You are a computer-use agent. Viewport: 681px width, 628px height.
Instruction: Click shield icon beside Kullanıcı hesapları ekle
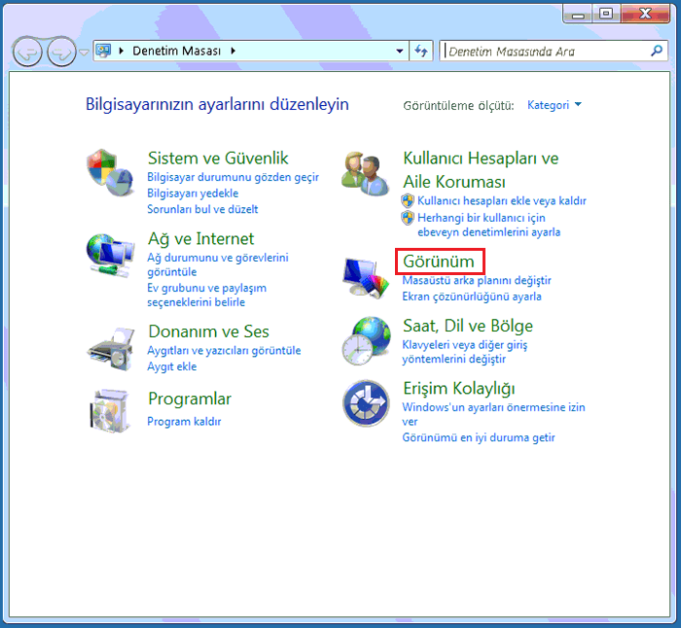408,200
